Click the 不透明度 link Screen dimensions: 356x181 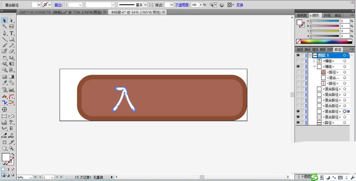[x=182, y=5]
